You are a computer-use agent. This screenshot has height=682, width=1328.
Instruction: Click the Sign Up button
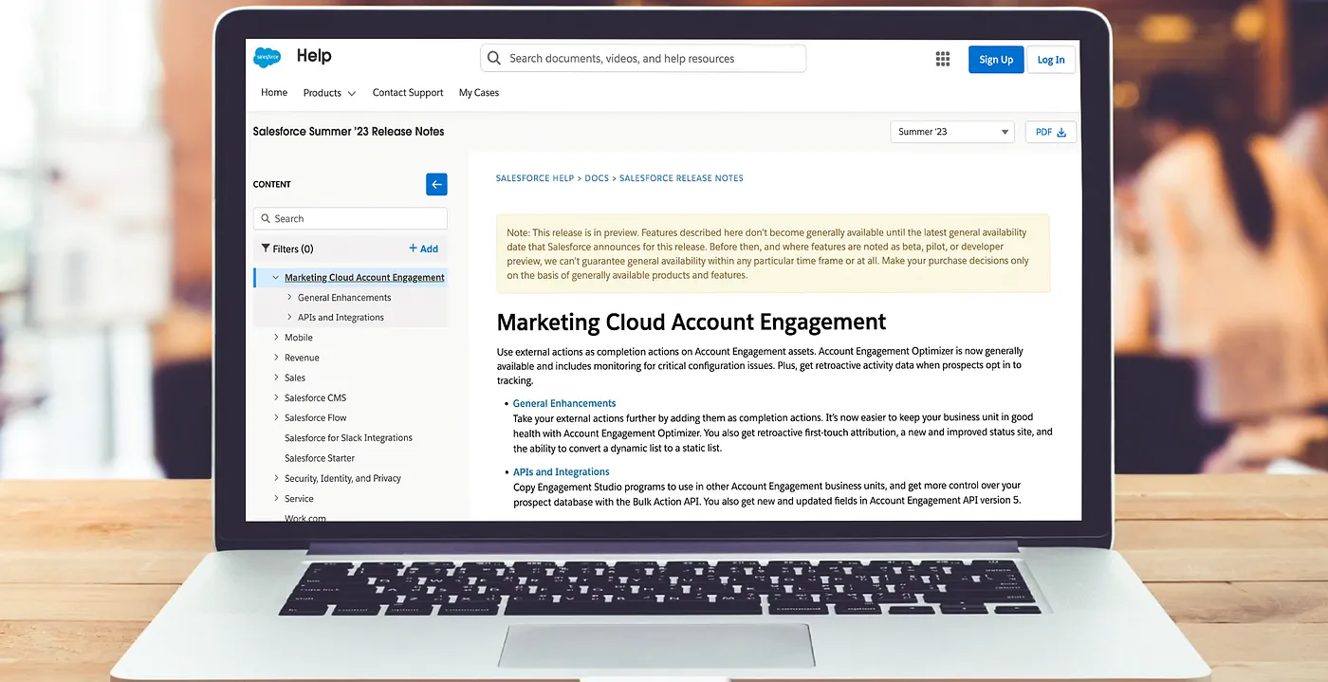coord(995,60)
